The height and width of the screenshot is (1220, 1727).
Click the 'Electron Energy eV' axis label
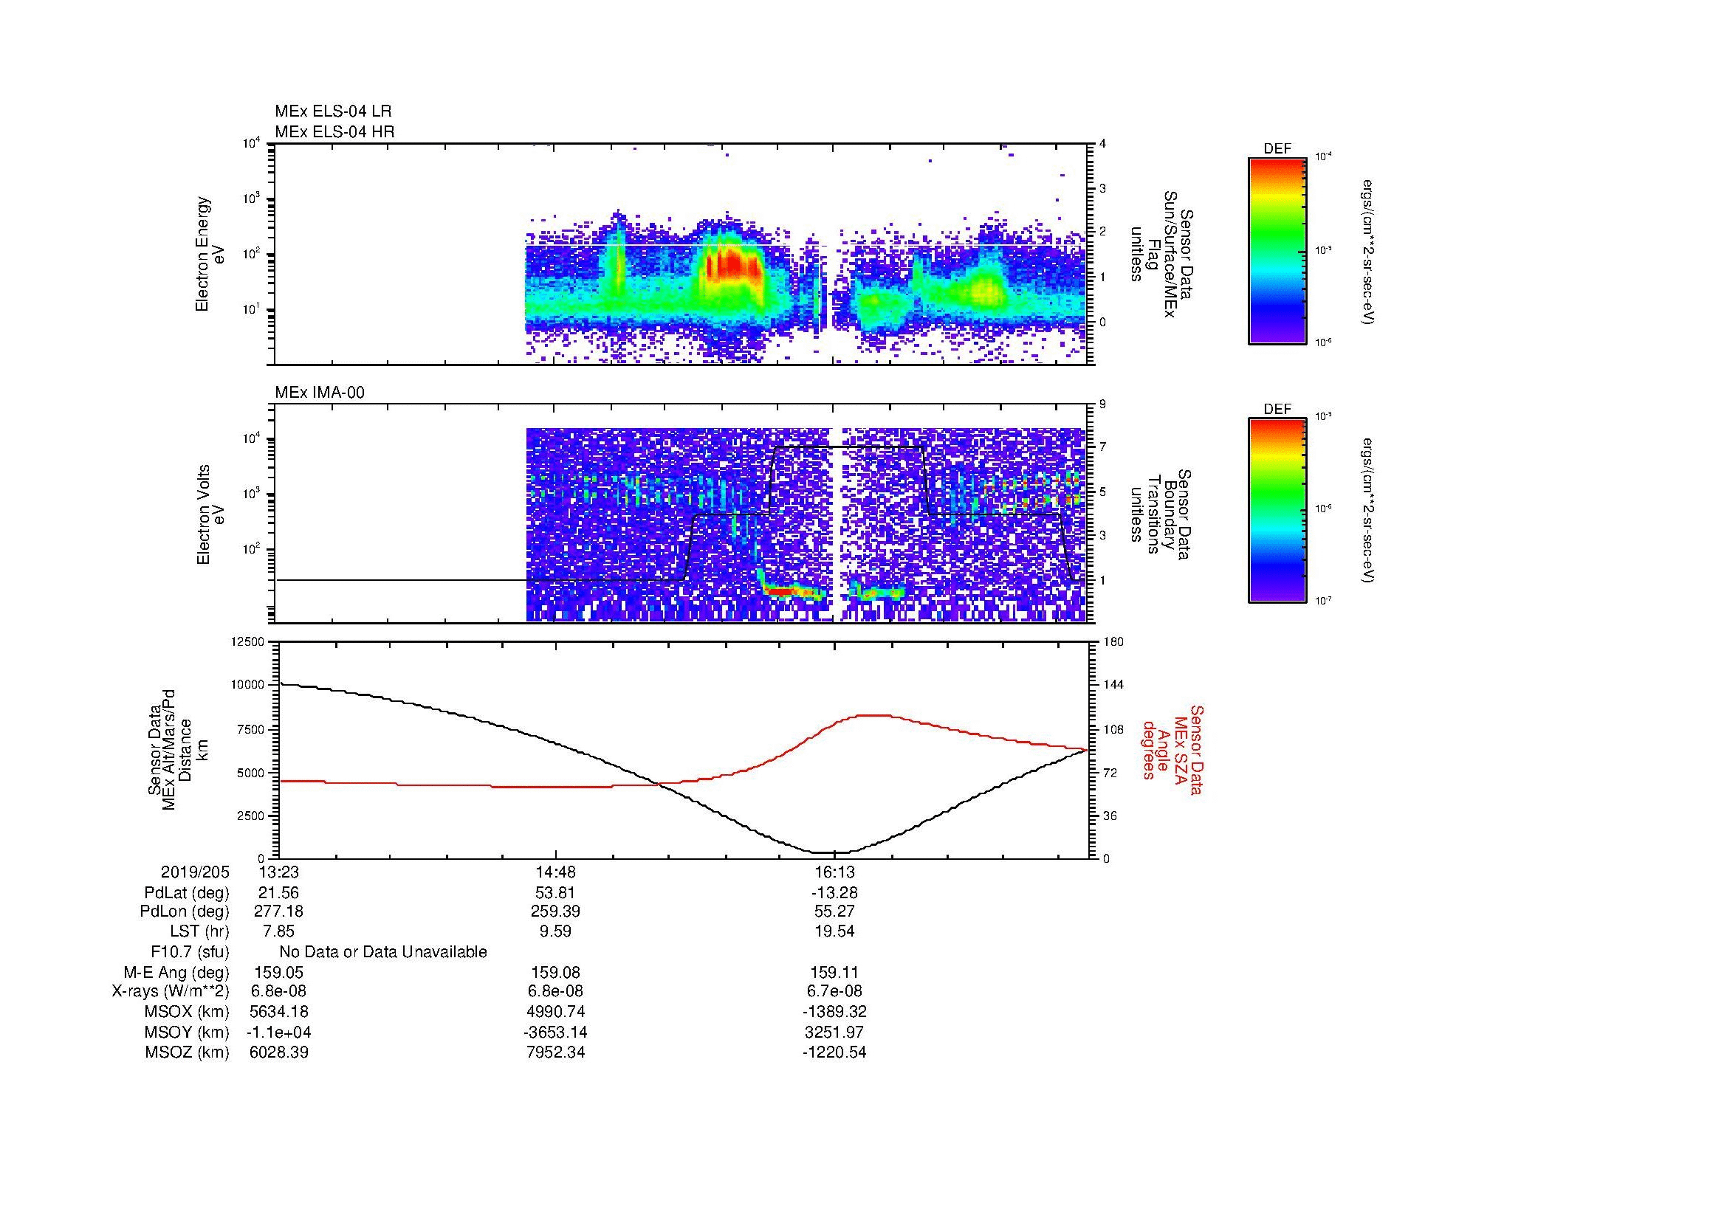click(210, 254)
